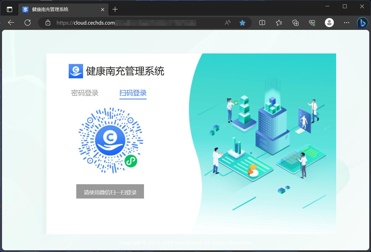
Task: Switch to 密码登录 tab
Action: click(85, 93)
